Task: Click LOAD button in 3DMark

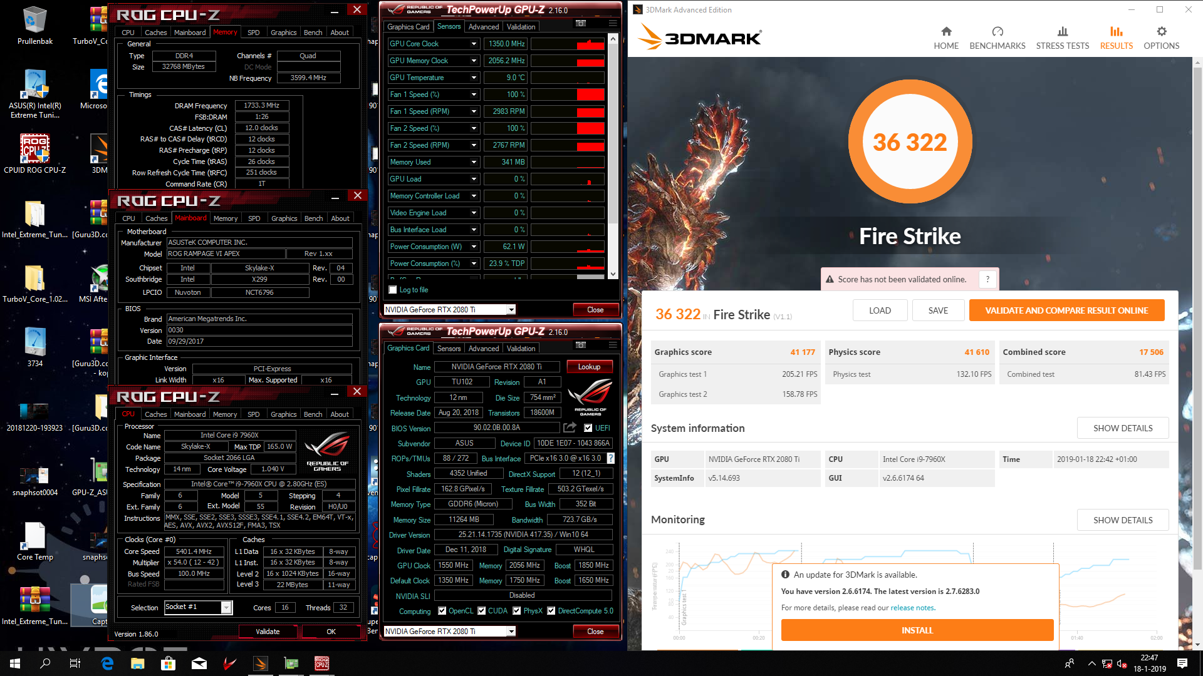Action: click(x=880, y=310)
